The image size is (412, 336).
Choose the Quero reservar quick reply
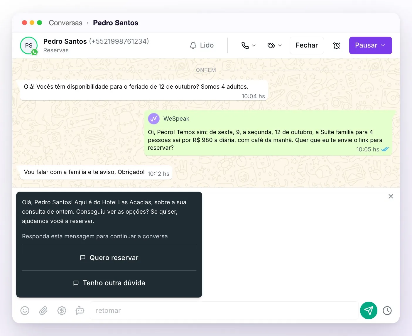click(109, 258)
